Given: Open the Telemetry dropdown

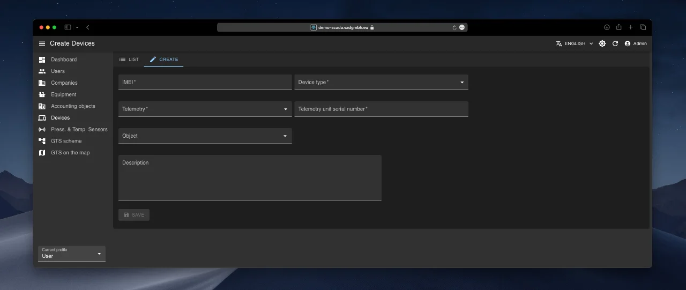Looking at the screenshot, I should pos(205,109).
